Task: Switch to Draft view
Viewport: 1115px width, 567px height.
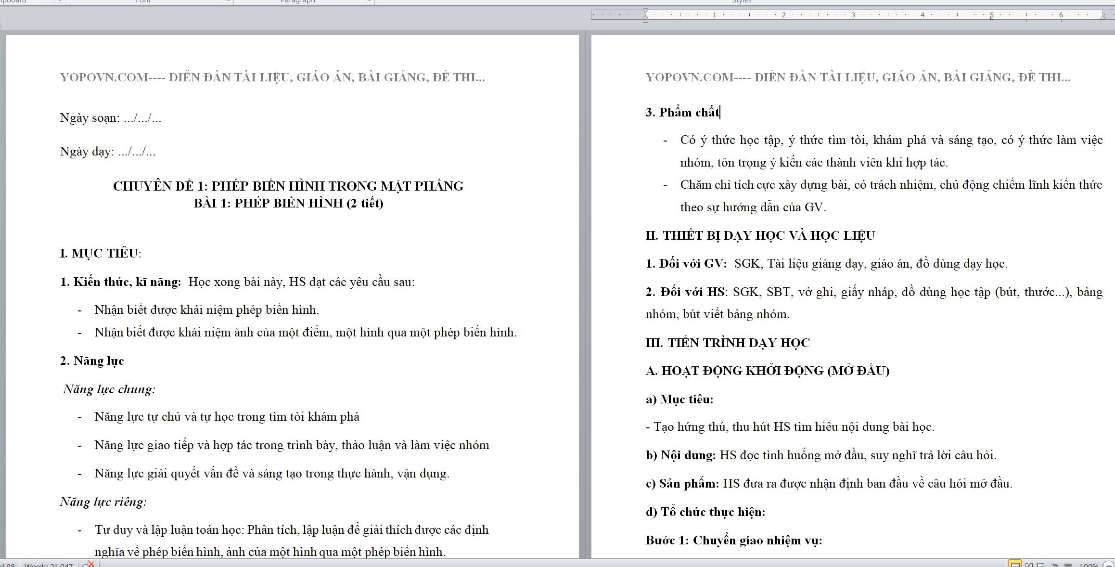Action: coord(1068,565)
